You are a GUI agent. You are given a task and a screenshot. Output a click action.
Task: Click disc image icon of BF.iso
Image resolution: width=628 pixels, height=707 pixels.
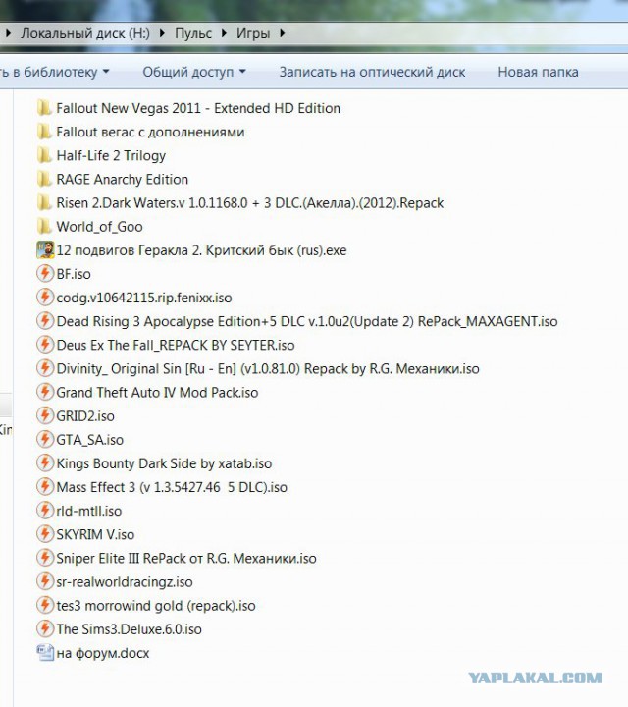45,274
